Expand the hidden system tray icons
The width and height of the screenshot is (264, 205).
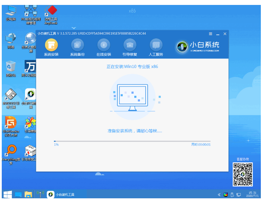219,194
